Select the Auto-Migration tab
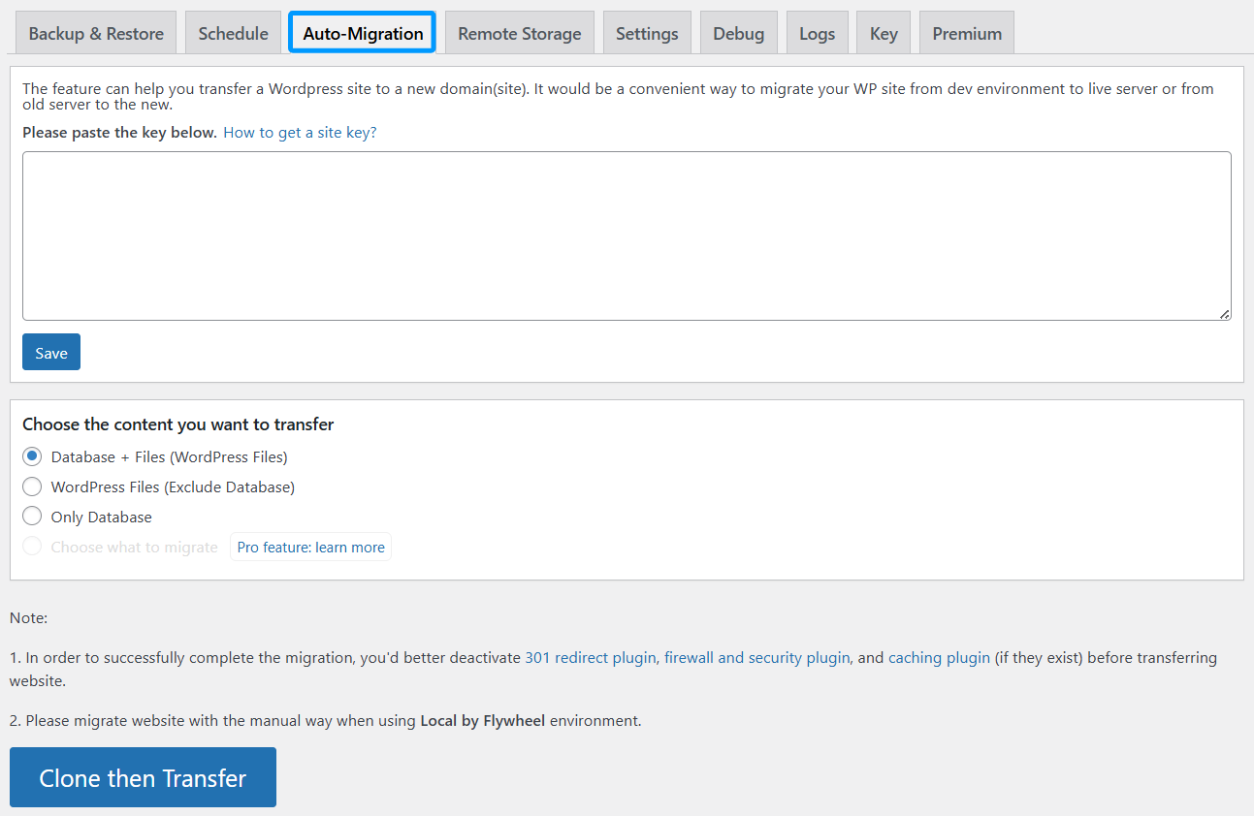The width and height of the screenshot is (1254, 816). point(363,33)
